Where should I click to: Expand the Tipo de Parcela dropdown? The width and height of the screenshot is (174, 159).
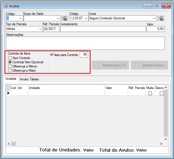click(x=40, y=29)
